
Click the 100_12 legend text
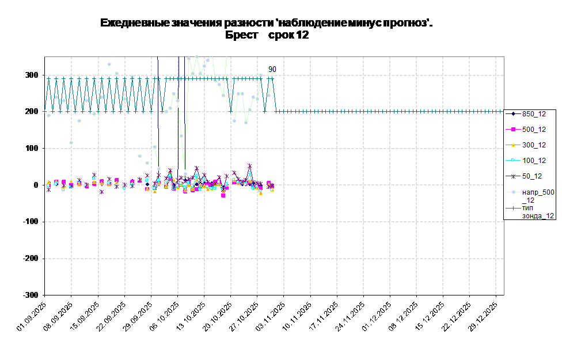[534, 161]
